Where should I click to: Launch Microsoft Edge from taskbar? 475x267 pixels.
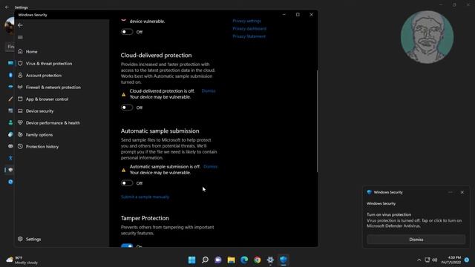pyautogui.click(x=244, y=260)
